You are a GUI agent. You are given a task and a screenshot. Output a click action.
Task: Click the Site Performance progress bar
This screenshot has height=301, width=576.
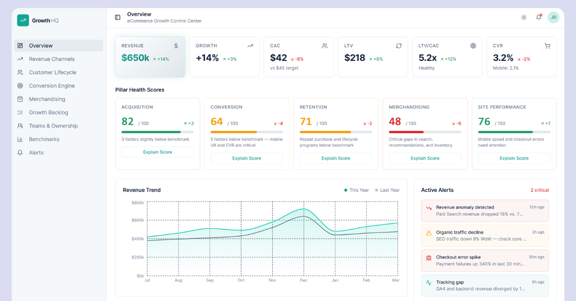[x=514, y=132]
